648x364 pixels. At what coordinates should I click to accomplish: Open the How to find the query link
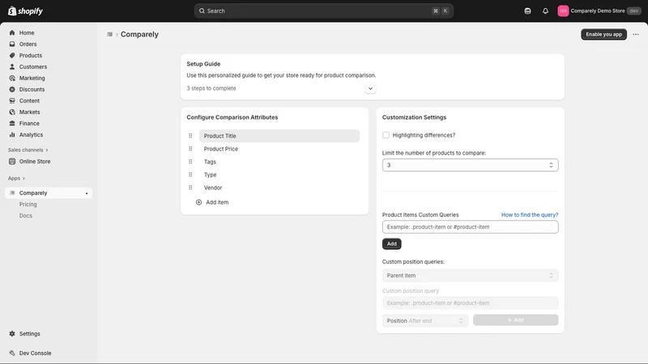pyautogui.click(x=530, y=214)
